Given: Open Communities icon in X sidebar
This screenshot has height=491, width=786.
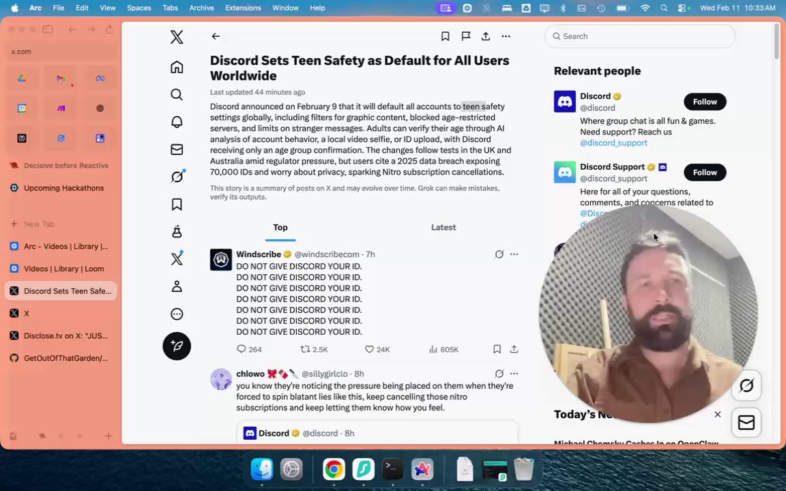Looking at the screenshot, I should tap(177, 231).
